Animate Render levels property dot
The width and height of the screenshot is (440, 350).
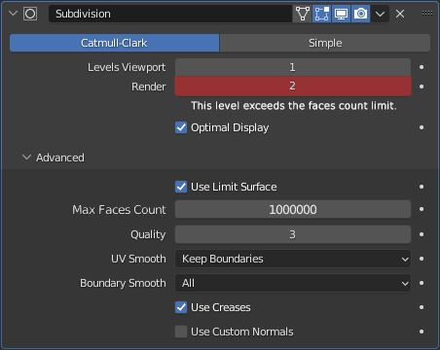click(422, 87)
